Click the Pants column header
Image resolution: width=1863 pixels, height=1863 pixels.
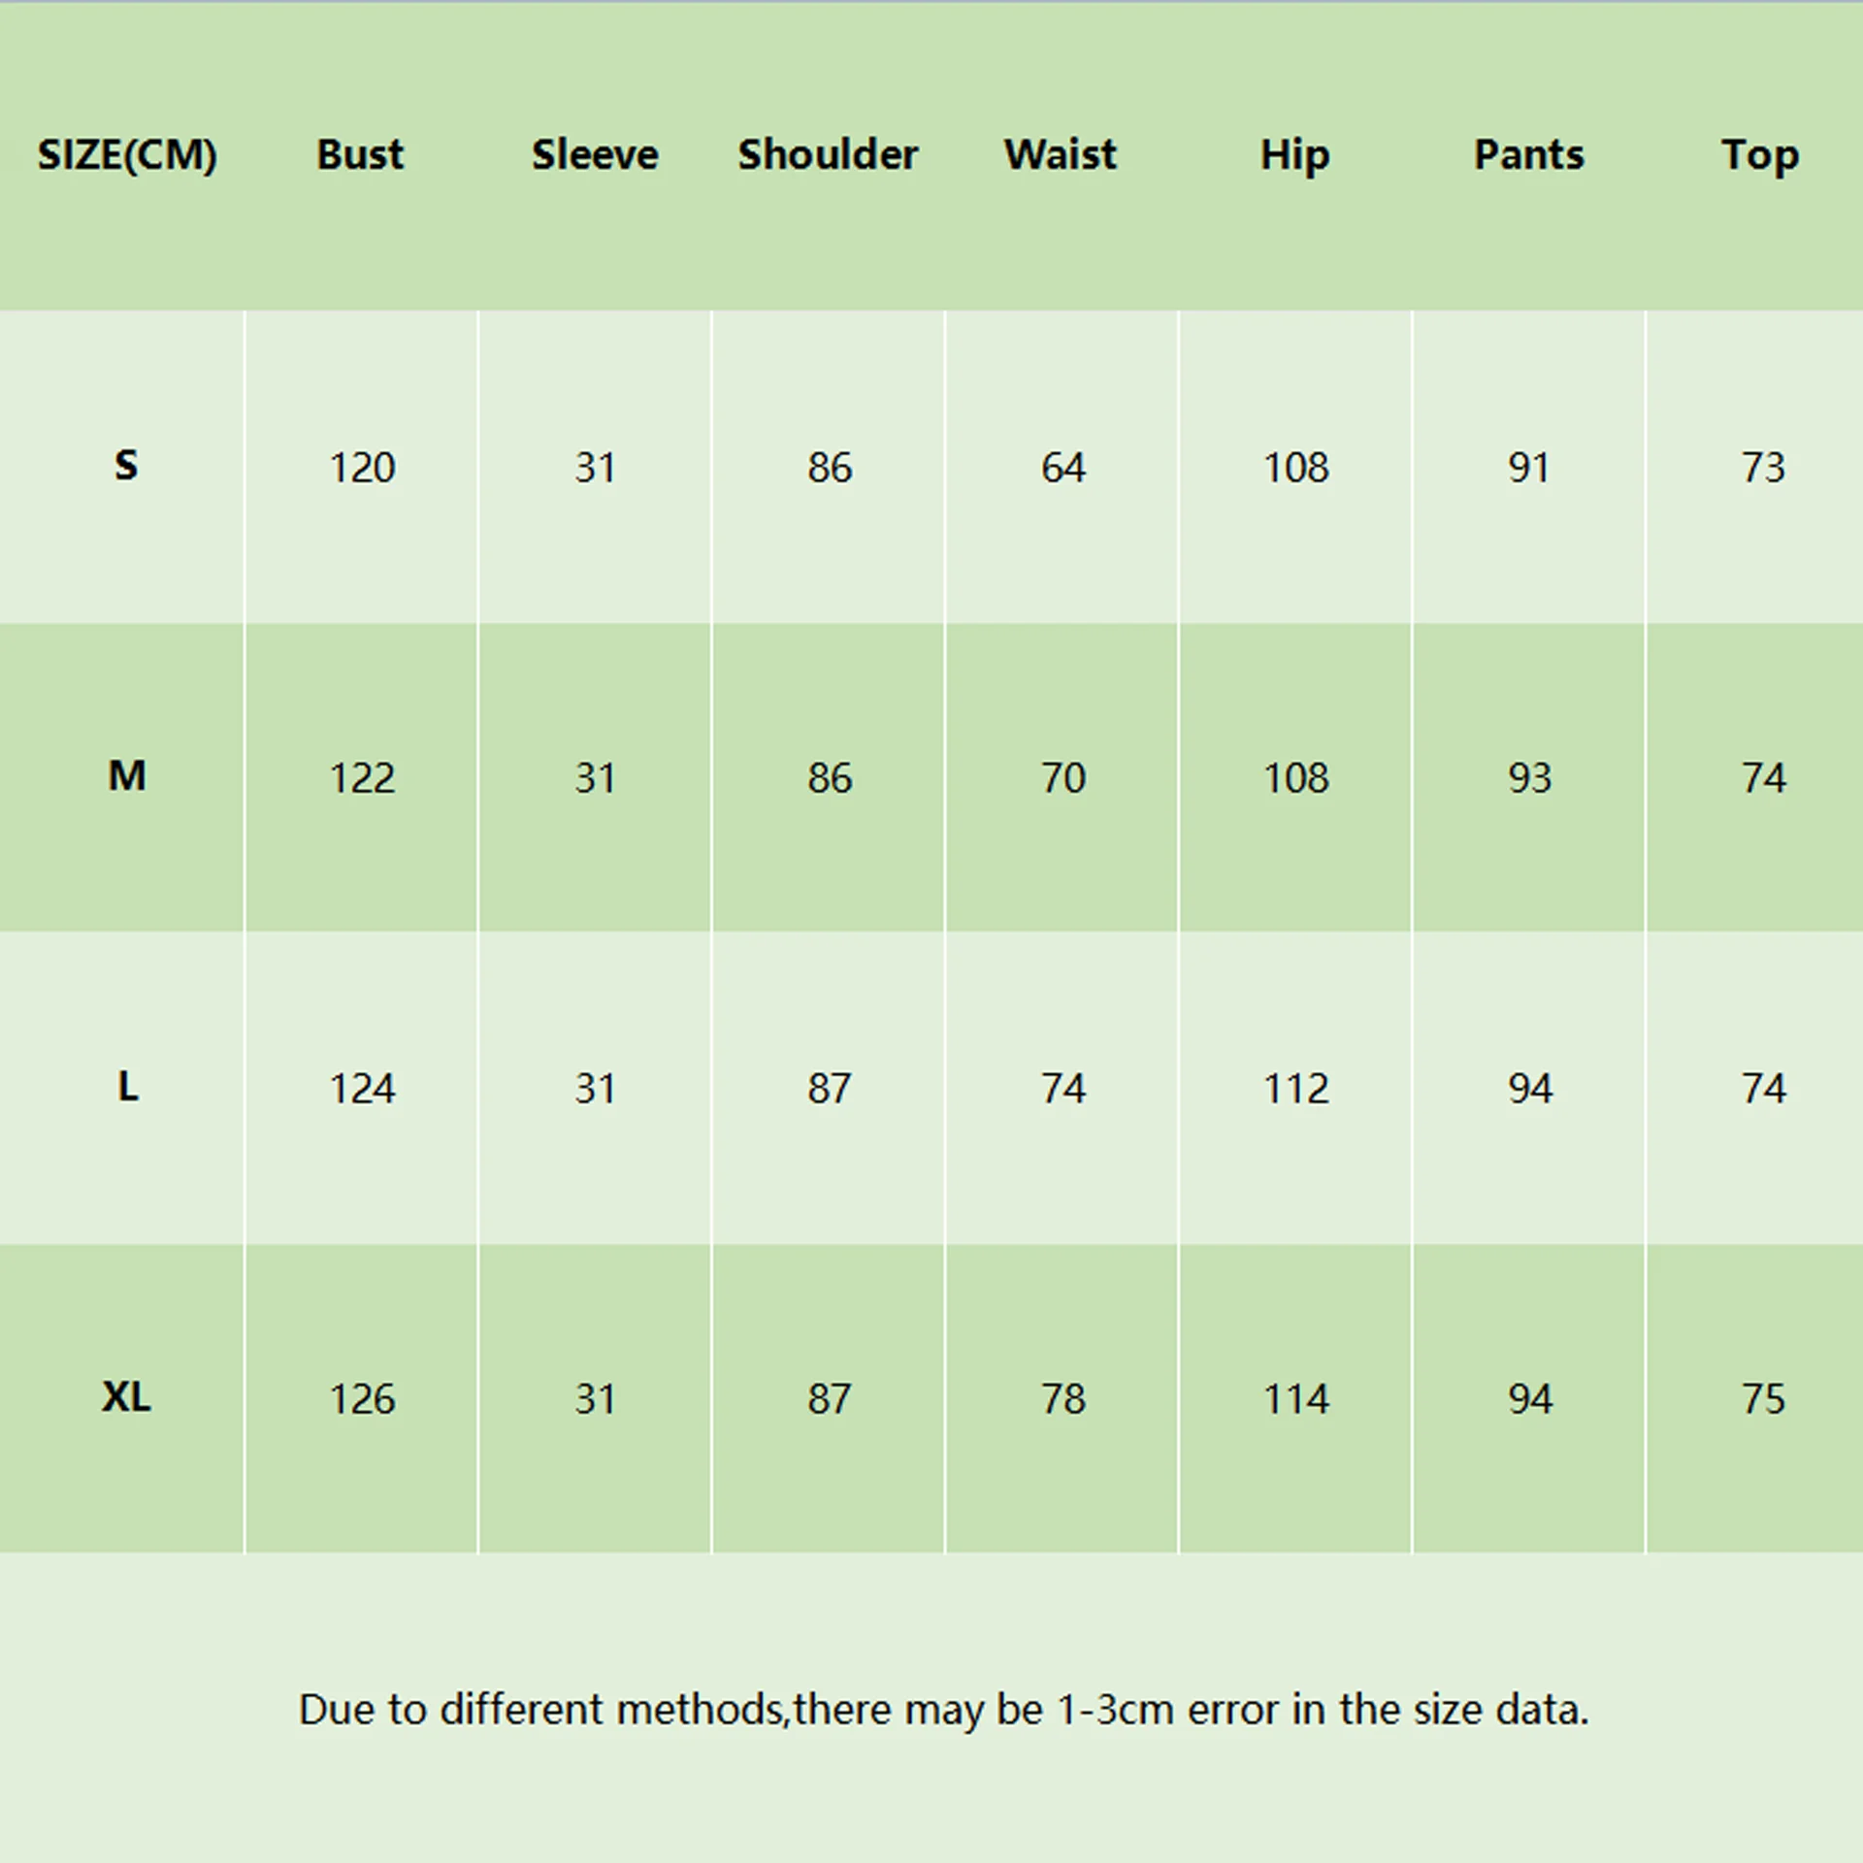(1528, 155)
